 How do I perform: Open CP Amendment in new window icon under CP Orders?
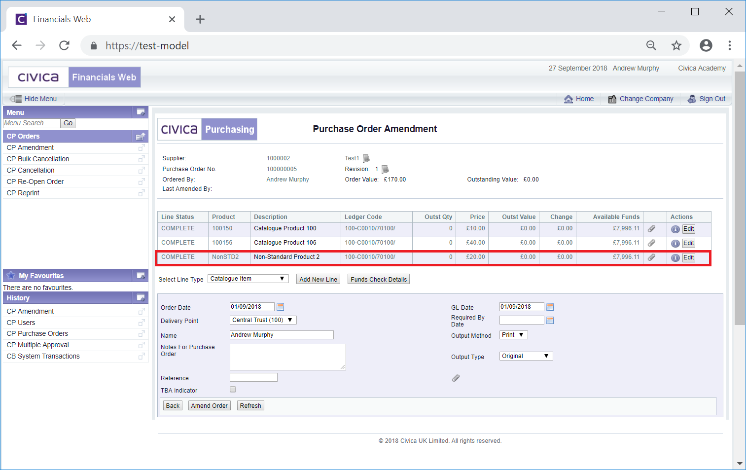pyautogui.click(x=142, y=147)
